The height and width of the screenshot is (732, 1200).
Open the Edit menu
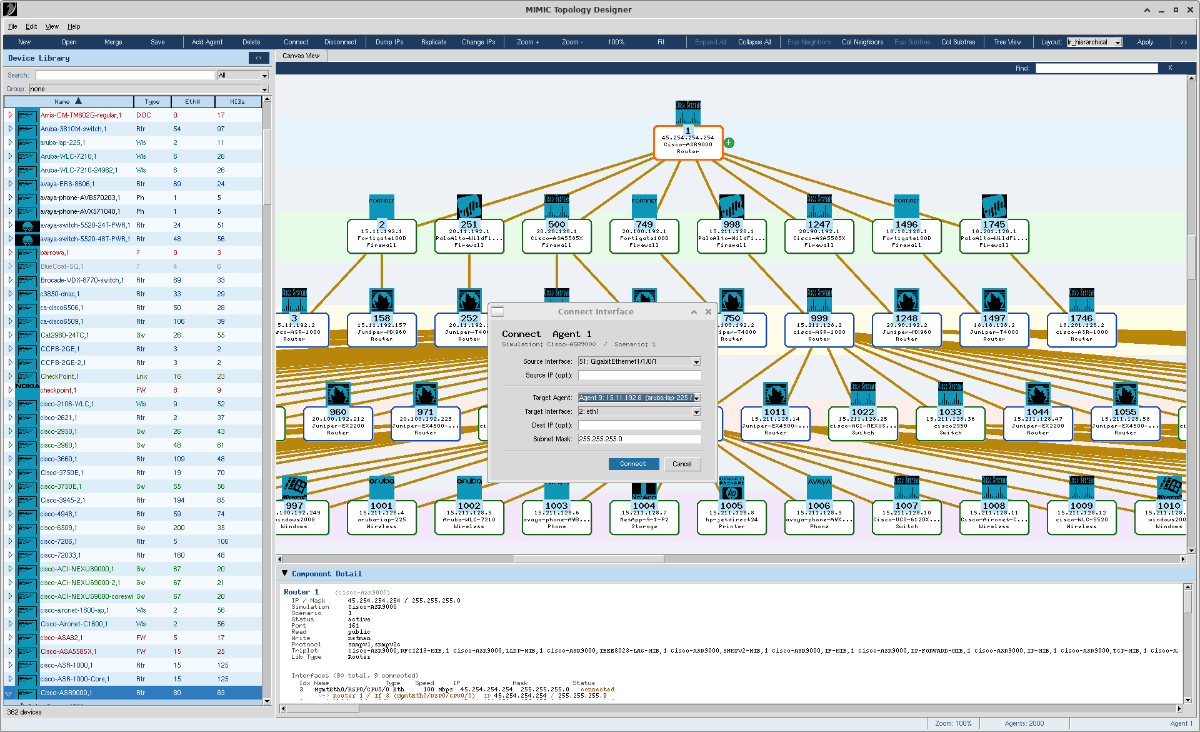pyautogui.click(x=31, y=26)
